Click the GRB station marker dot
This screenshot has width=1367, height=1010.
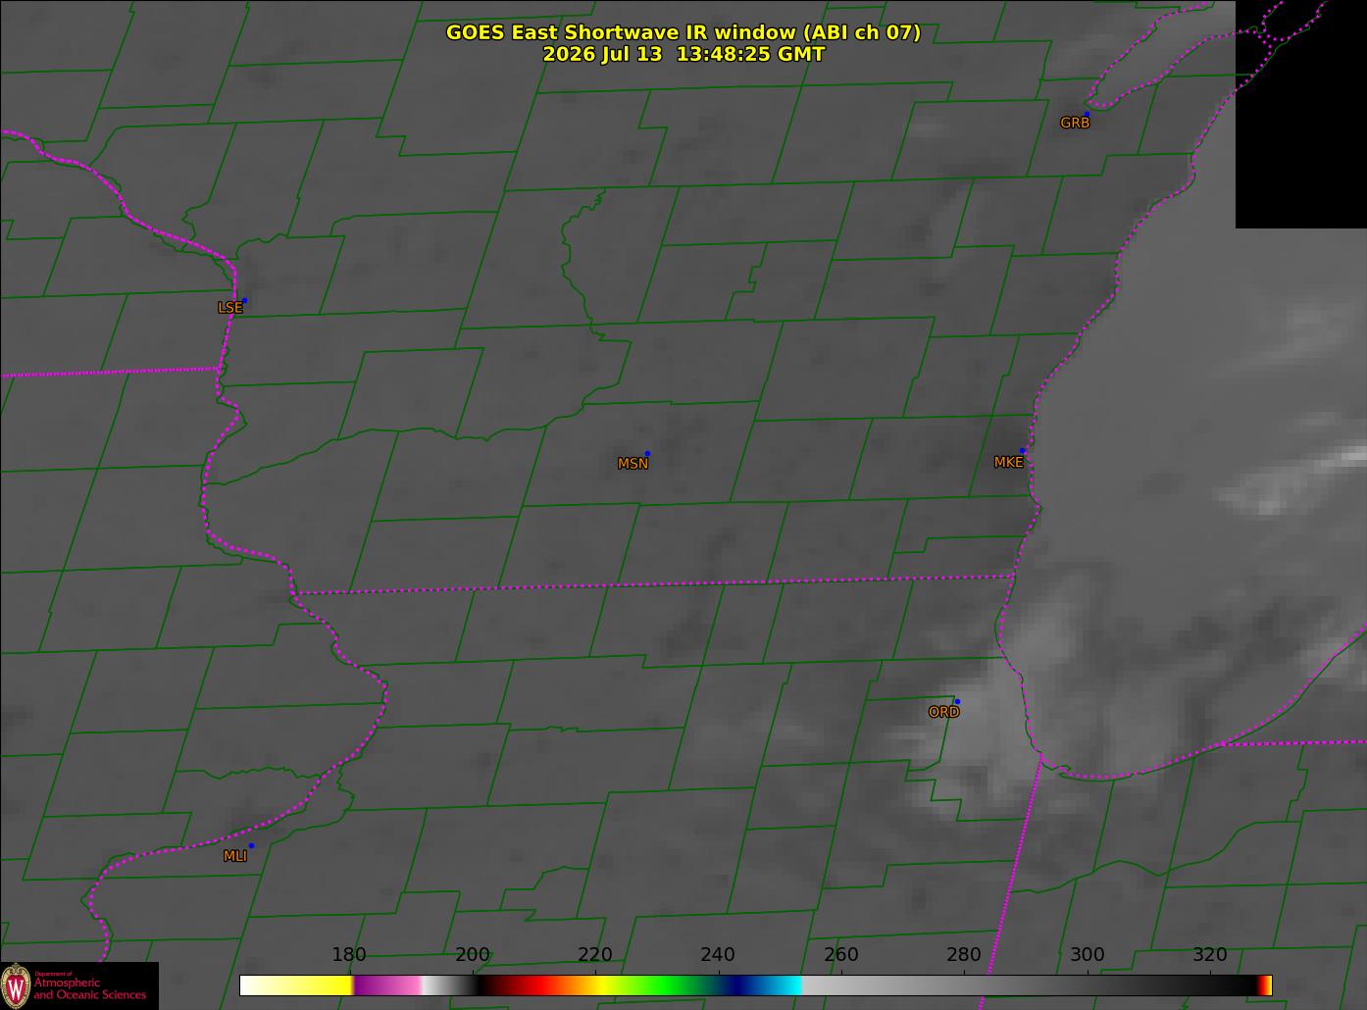coord(1087,115)
